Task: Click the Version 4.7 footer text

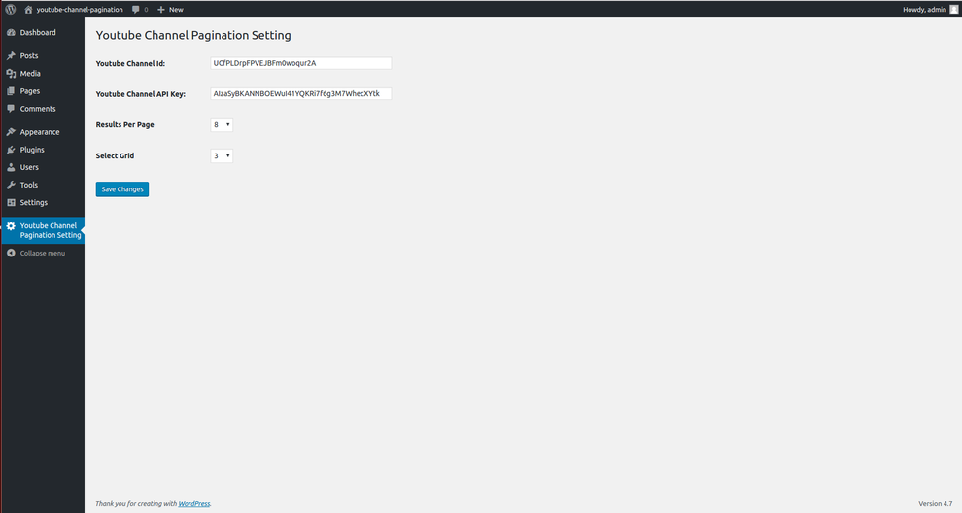Action: [x=936, y=504]
